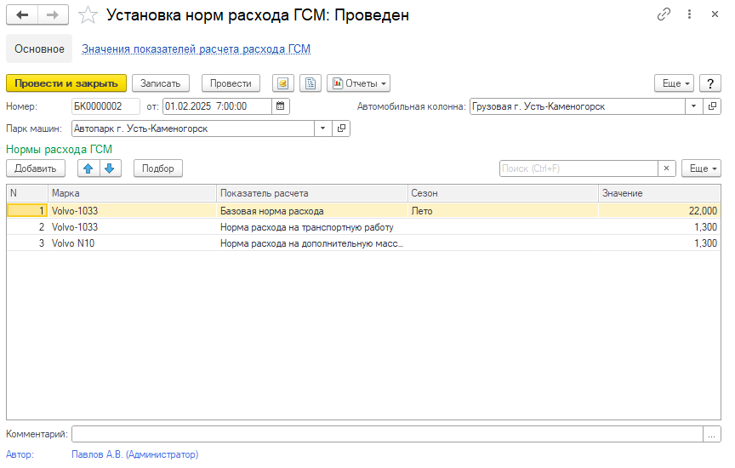Click the Записать button
The height and width of the screenshot is (468, 735).
pos(160,83)
